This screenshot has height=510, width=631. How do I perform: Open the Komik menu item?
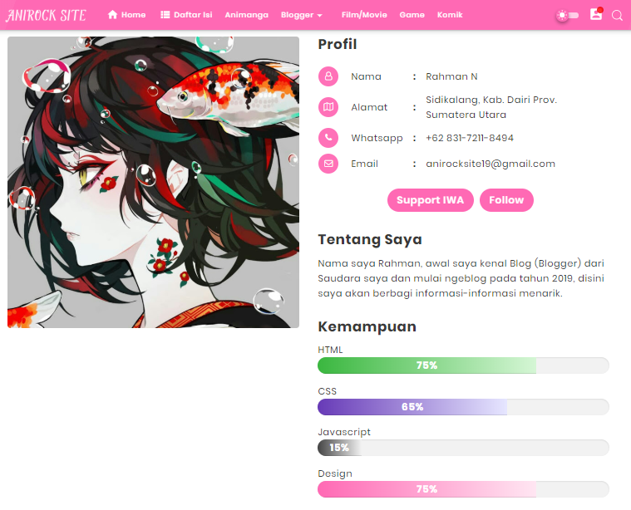coord(450,15)
